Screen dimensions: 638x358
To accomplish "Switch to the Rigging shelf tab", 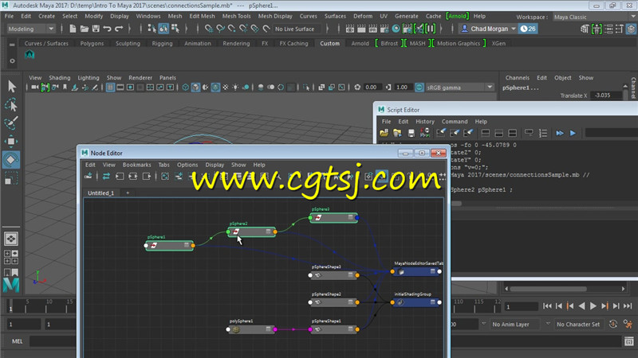I will pos(162,44).
